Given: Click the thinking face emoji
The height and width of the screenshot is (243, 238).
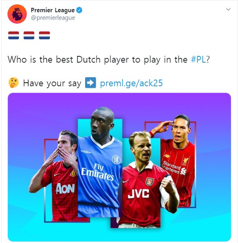Looking at the screenshot, I should tap(14, 83).
